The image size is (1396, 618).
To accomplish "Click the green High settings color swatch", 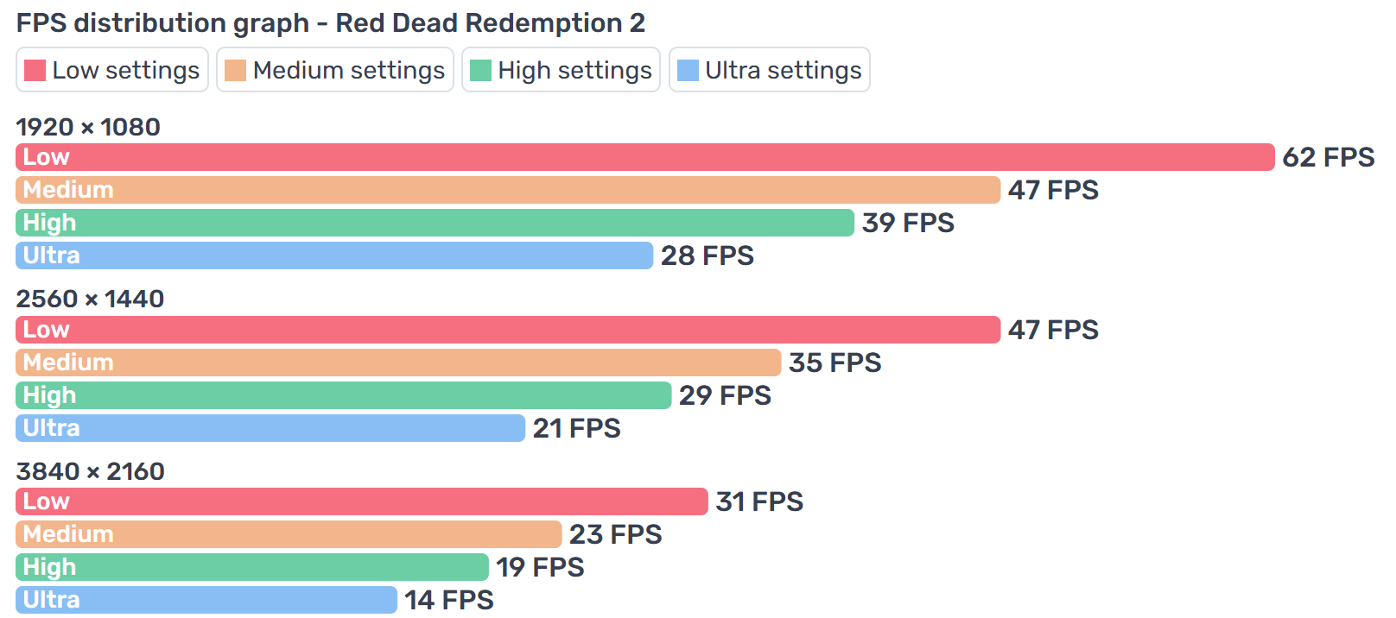I will pyautogui.click(x=481, y=71).
